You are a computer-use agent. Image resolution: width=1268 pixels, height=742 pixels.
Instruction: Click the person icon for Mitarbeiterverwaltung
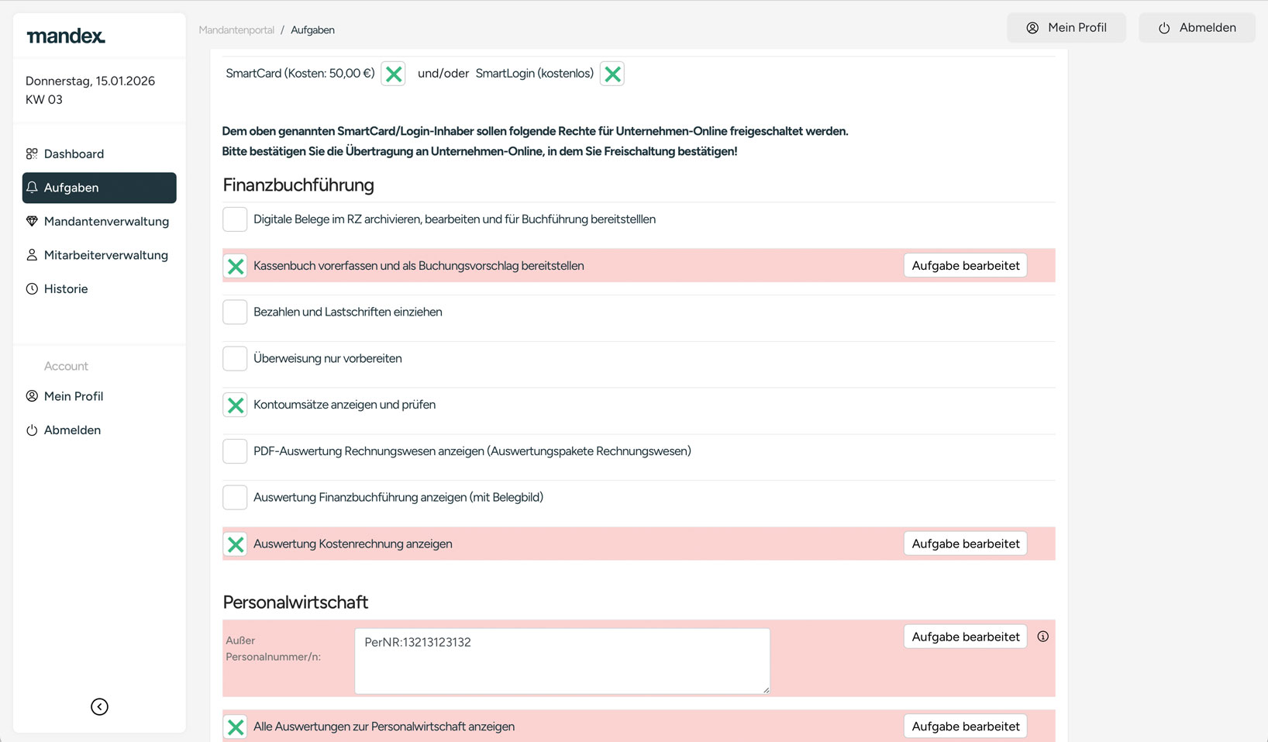click(32, 255)
